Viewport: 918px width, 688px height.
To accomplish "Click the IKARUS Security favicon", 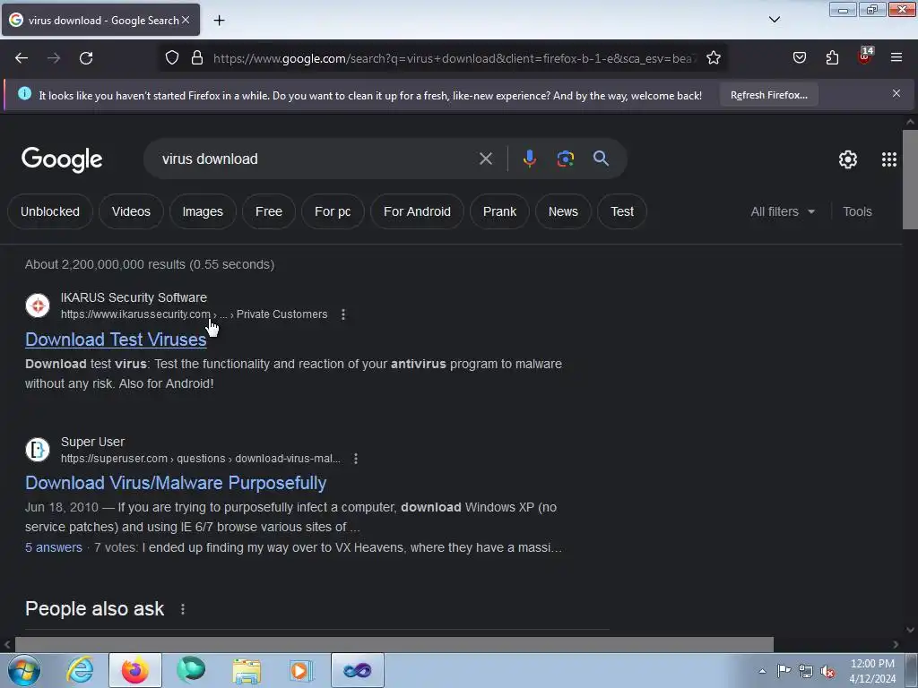I will (x=38, y=305).
